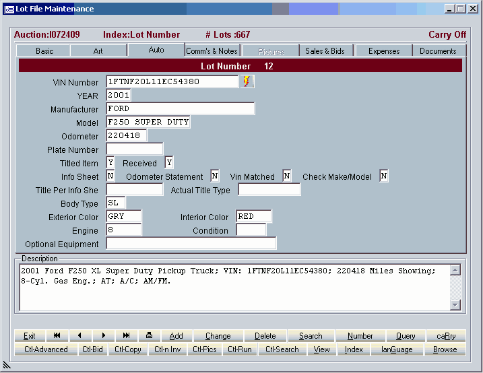This screenshot has height=373, width=483.
Task: Toggle the Check Make/Model flag box
Action: (384, 176)
